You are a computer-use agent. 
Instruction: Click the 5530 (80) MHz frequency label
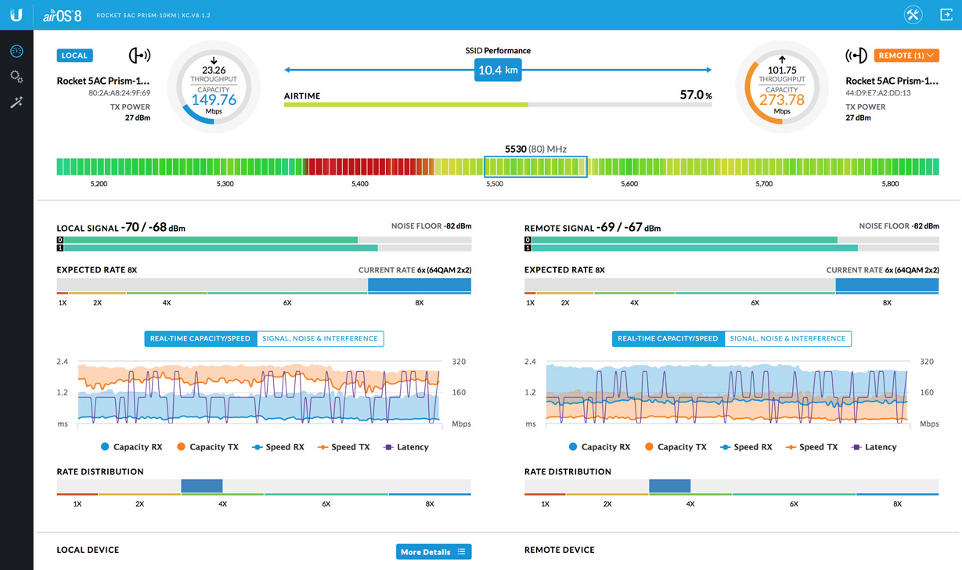pos(535,149)
